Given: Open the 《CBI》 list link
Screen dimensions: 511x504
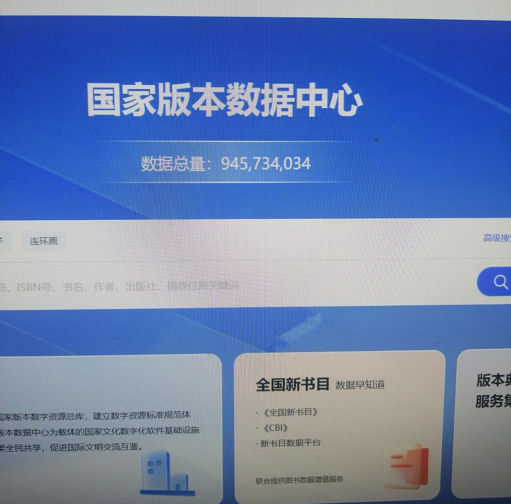Looking at the screenshot, I should coord(276,428).
